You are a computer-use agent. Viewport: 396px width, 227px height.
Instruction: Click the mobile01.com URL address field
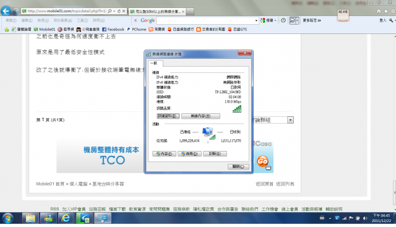tap(67, 11)
